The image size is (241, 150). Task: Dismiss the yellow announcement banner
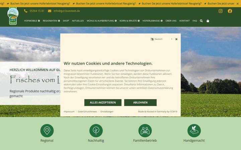pos(238,4)
